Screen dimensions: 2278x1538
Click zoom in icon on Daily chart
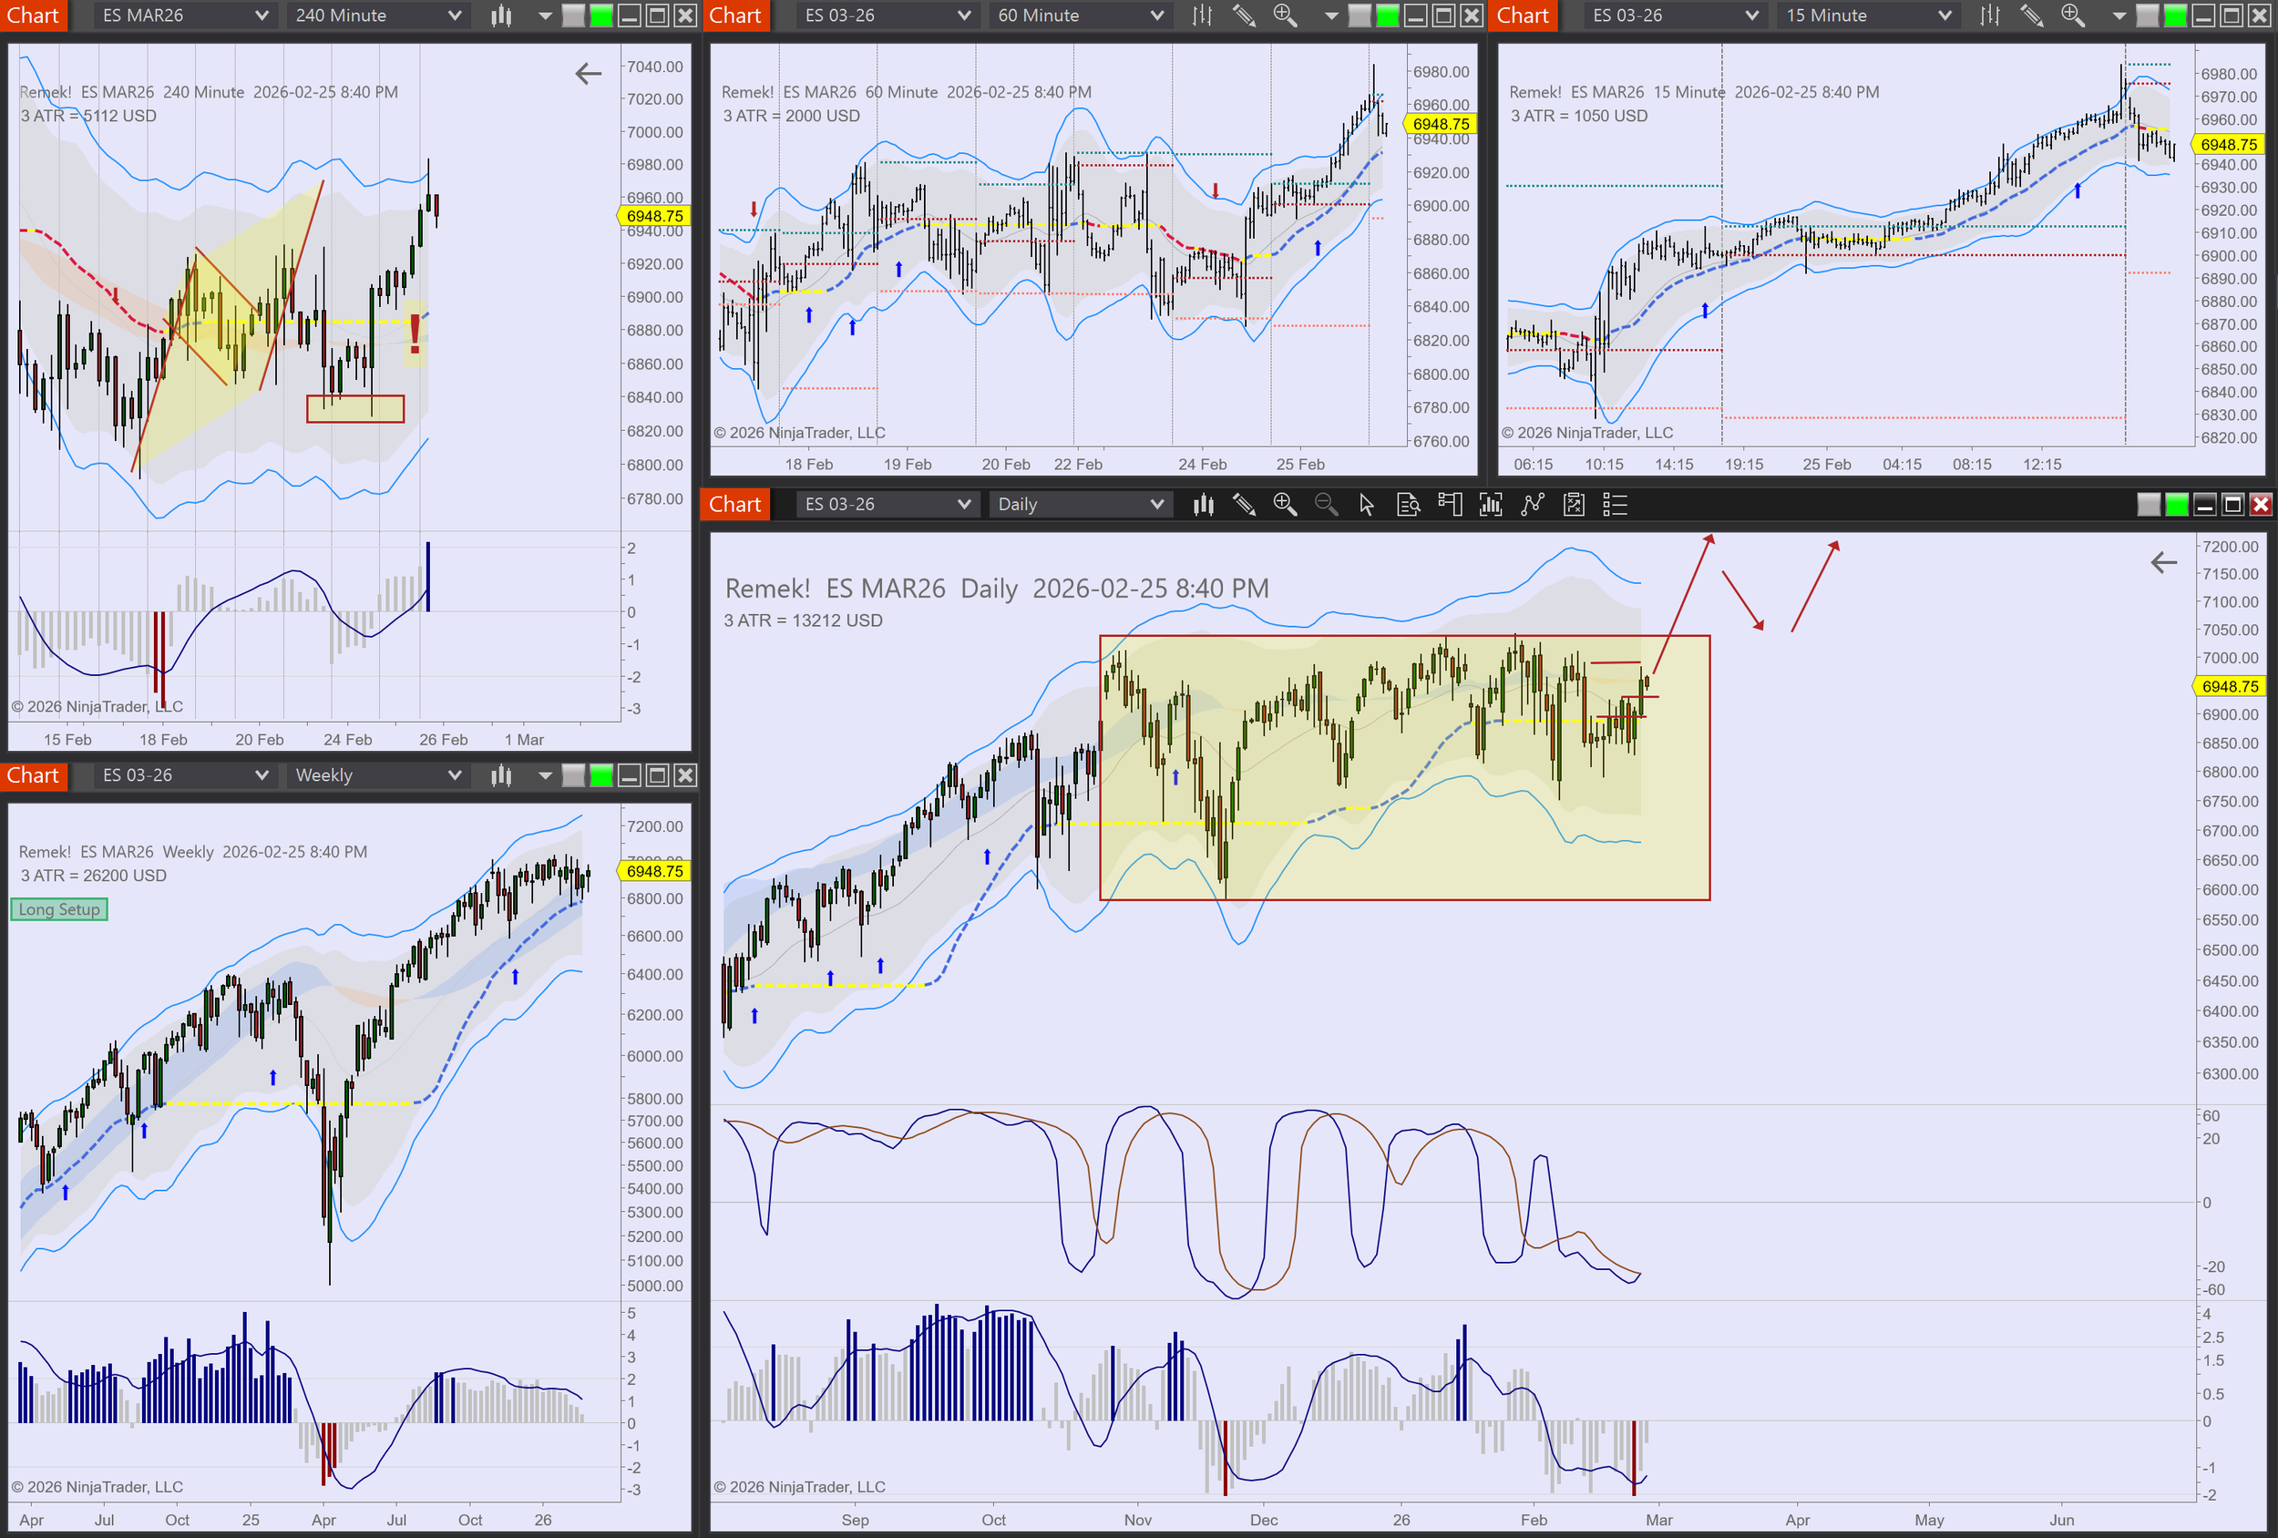pyautogui.click(x=1284, y=504)
